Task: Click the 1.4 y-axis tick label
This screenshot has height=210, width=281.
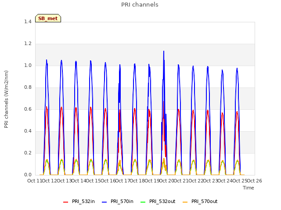Action: 28,21
